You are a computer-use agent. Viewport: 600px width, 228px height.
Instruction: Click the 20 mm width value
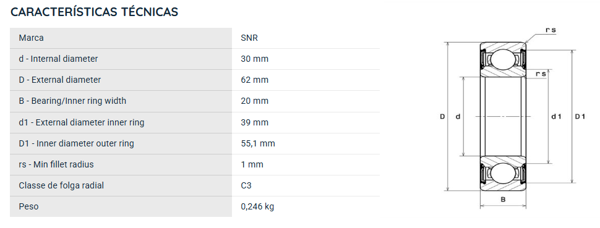tap(254, 101)
